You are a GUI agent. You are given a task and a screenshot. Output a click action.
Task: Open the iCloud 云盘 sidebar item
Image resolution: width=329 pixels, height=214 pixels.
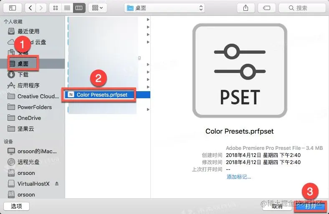click(33, 42)
